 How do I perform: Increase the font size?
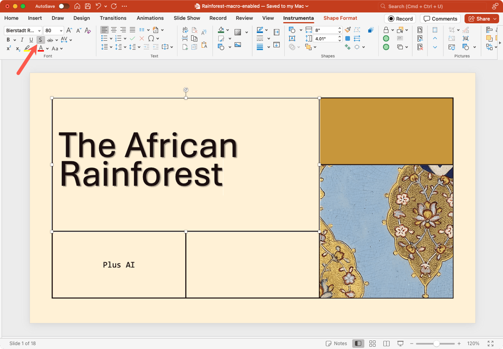69,31
